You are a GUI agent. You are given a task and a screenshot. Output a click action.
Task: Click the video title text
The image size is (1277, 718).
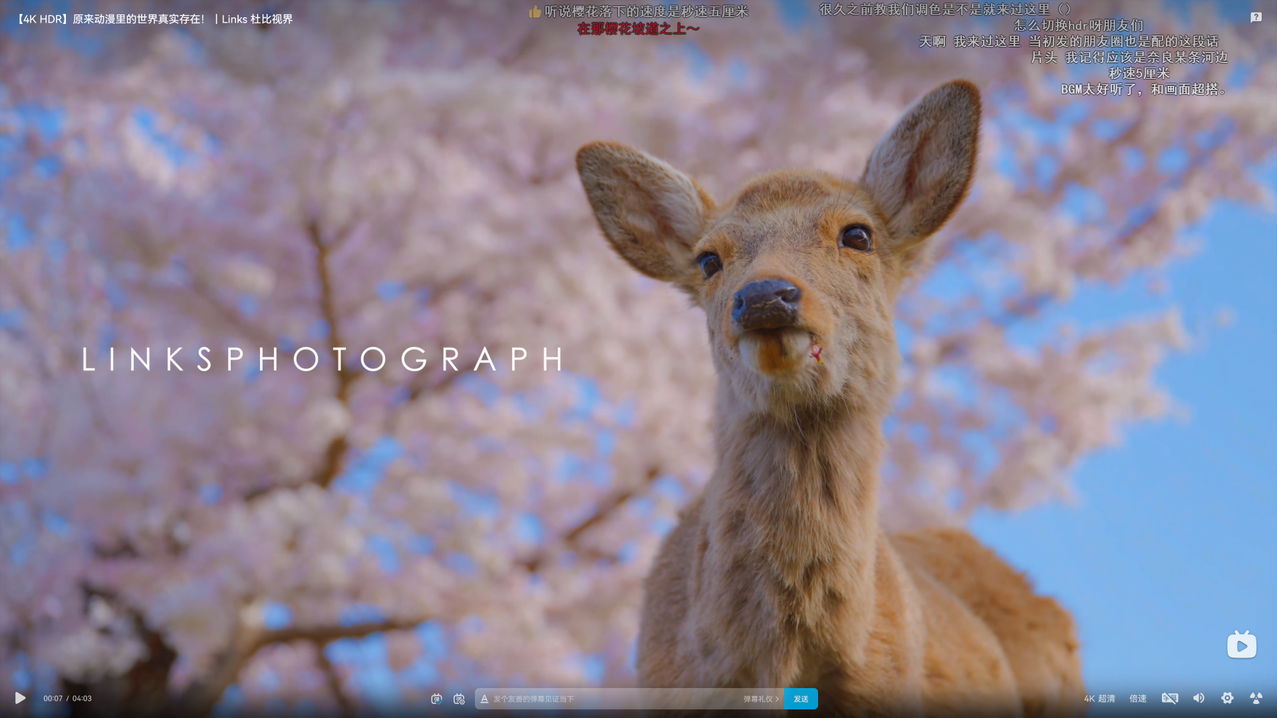[x=153, y=19]
